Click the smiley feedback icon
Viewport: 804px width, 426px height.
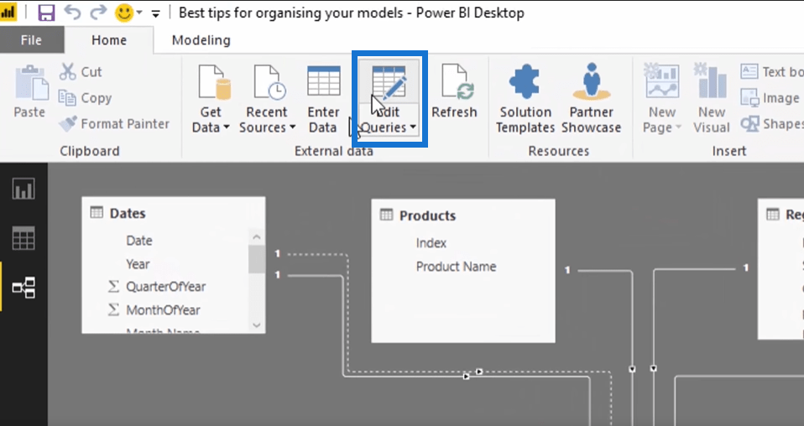click(124, 13)
